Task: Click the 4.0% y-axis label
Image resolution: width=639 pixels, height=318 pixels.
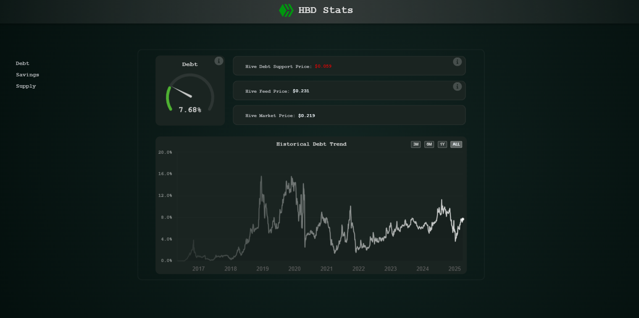Action: [x=166, y=239]
